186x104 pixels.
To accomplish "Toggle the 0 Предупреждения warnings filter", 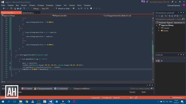I will (43, 89).
